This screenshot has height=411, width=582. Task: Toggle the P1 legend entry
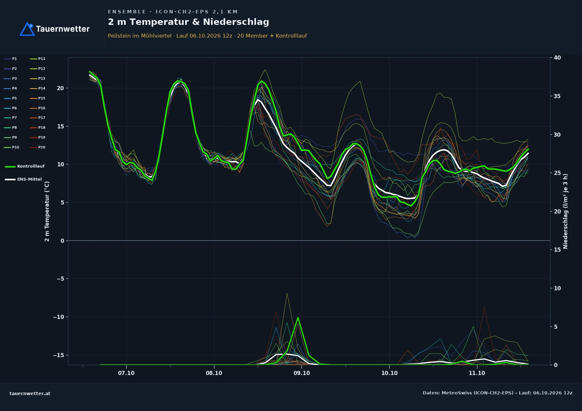[x=11, y=59]
